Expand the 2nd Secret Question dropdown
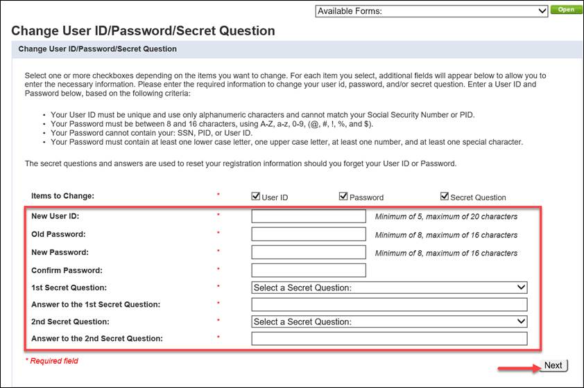This screenshot has width=584, height=388. point(389,321)
